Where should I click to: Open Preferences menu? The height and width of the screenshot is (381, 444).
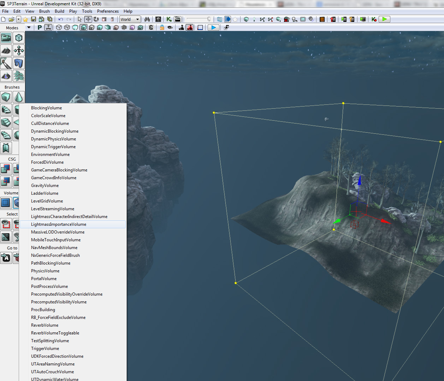coord(108,11)
